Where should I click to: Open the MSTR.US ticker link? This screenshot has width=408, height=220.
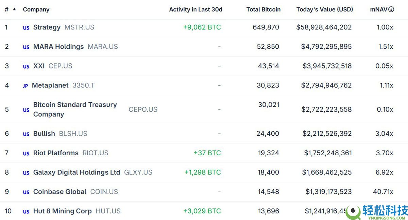pyautogui.click(x=79, y=27)
